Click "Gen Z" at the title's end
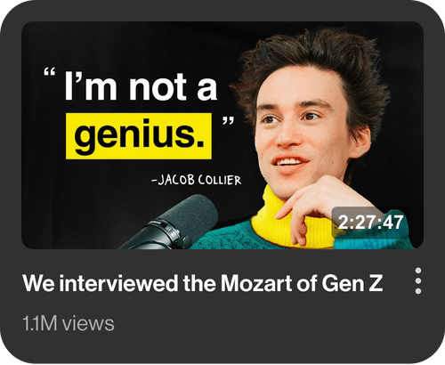This screenshot has width=445, height=365. [352, 283]
